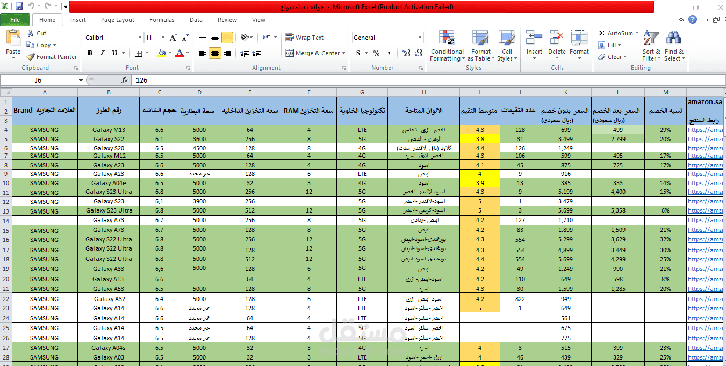Click Increase Decimal icon
Viewport: 726px width, 366px height.
click(406, 53)
